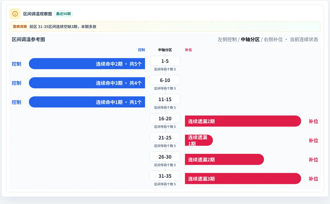This screenshot has width=330, height=204.
Task: Click 区间号码个数 5 under the 16-20 box
Action: [165, 127]
